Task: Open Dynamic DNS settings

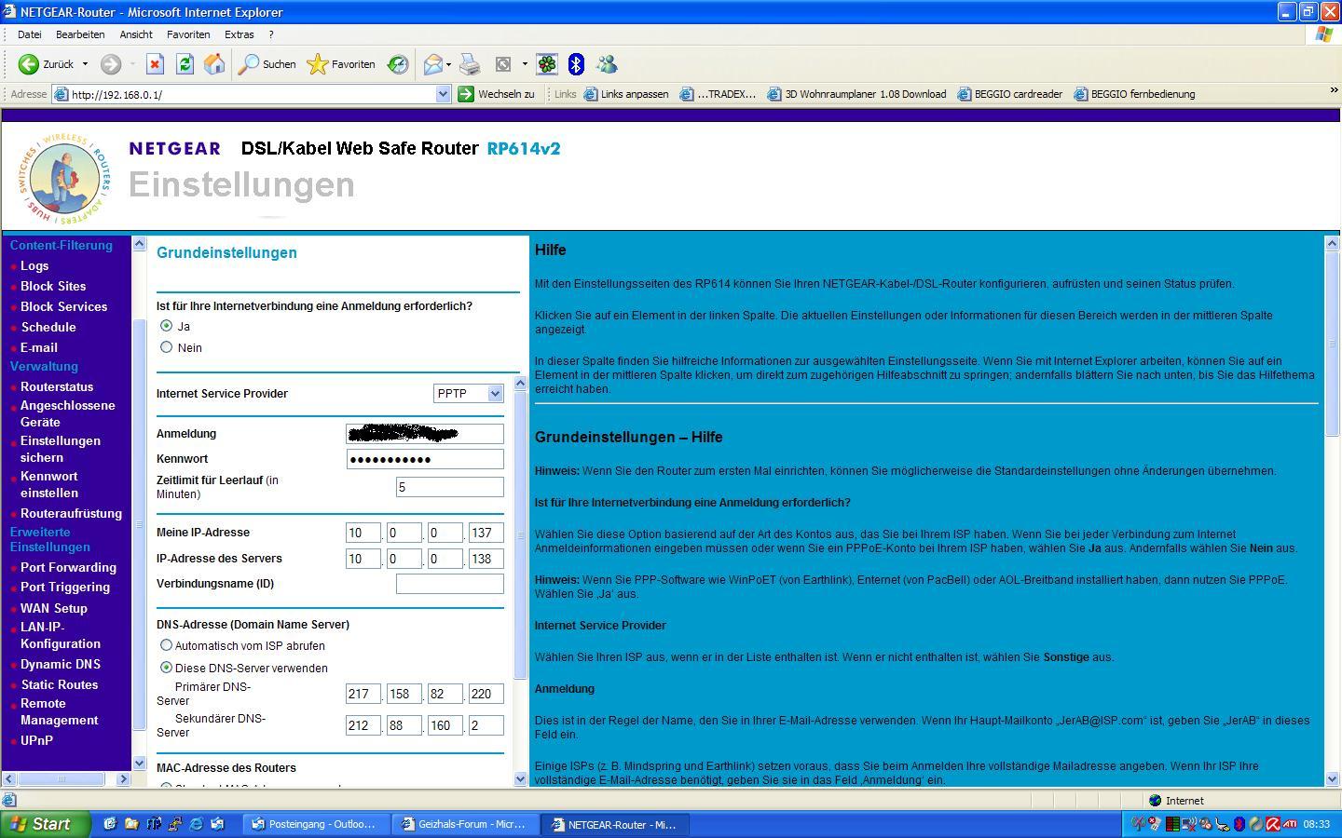Action: coord(61,664)
